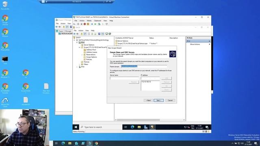Expand the Filters node

(x=80, y=64)
